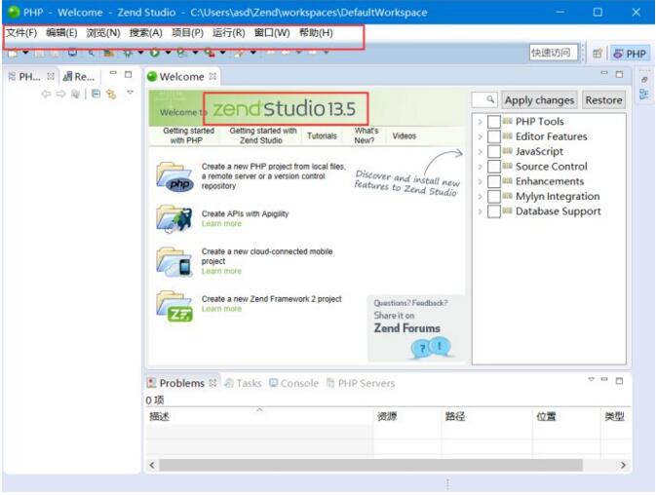Minimize the PHP Explorer panel
Screen dimensions: 656x495
point(113,73)
